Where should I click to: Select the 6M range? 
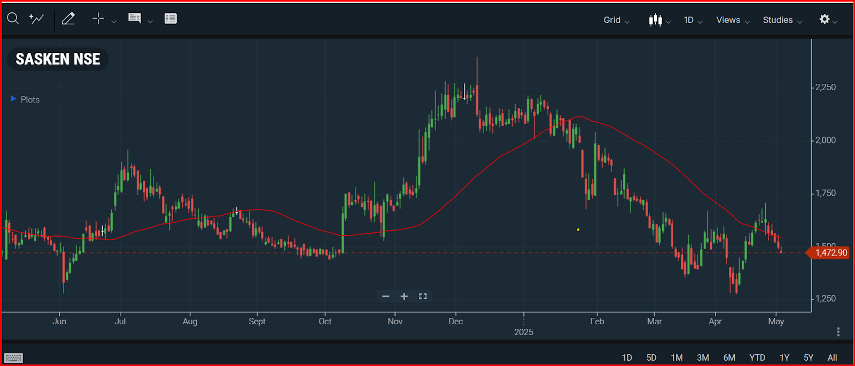pyautogui.click(x=729, y=357)
